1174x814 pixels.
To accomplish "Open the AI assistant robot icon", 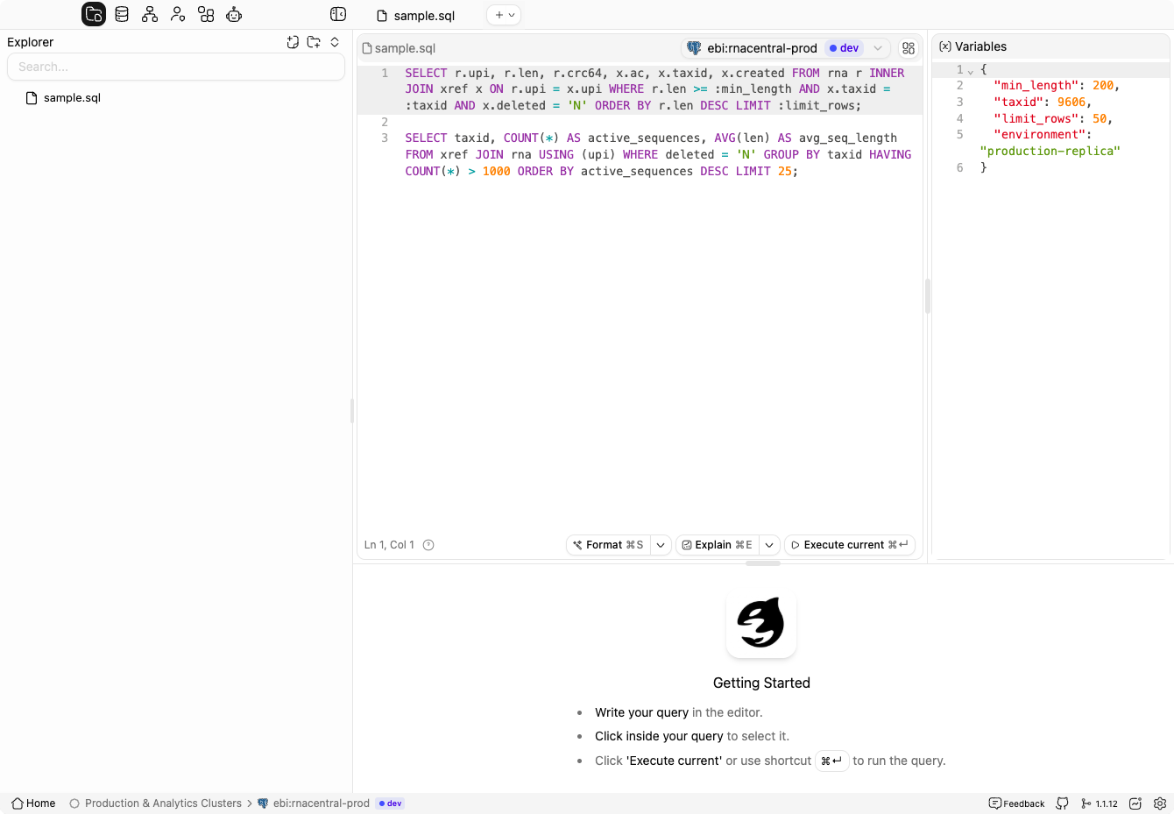I will (234, 14).
